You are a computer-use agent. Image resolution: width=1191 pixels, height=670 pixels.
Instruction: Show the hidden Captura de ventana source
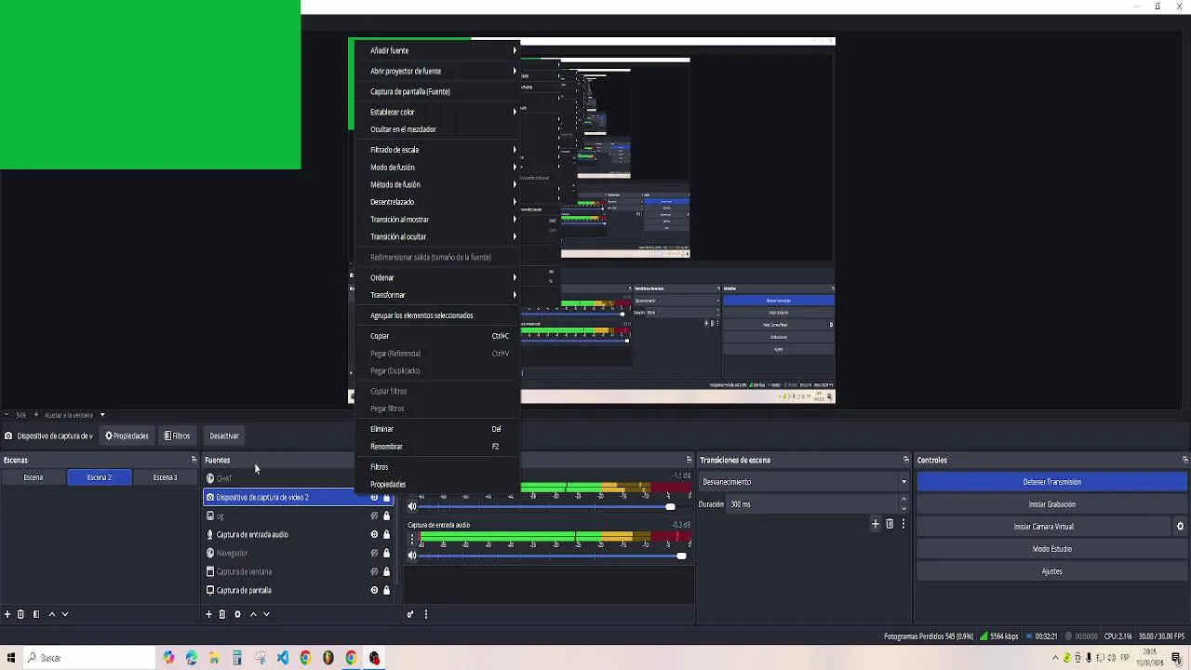click(x=374, y=571)
